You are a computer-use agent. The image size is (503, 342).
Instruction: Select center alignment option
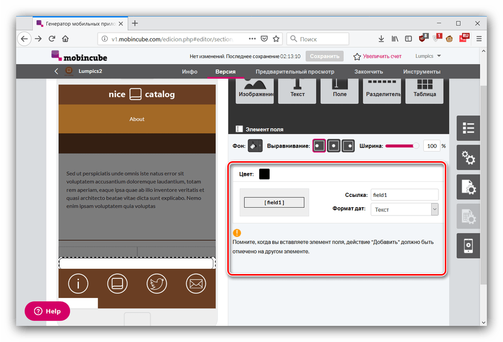coord(333,146)
